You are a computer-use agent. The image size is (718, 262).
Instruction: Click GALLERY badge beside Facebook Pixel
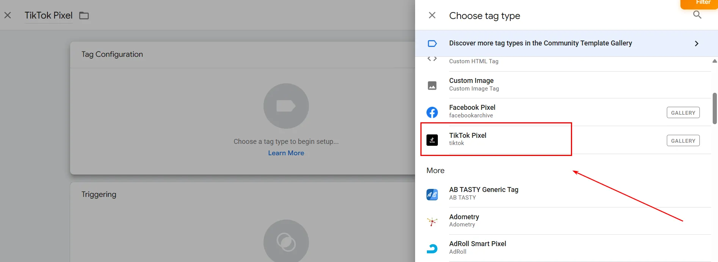point(683,113)
